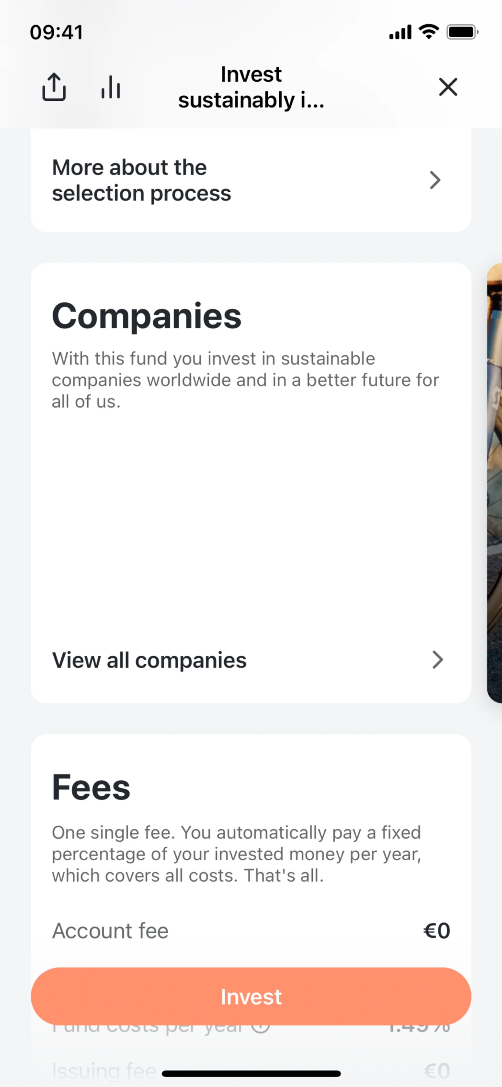Tap the cellular signal icon in status bar

(400, 32)
